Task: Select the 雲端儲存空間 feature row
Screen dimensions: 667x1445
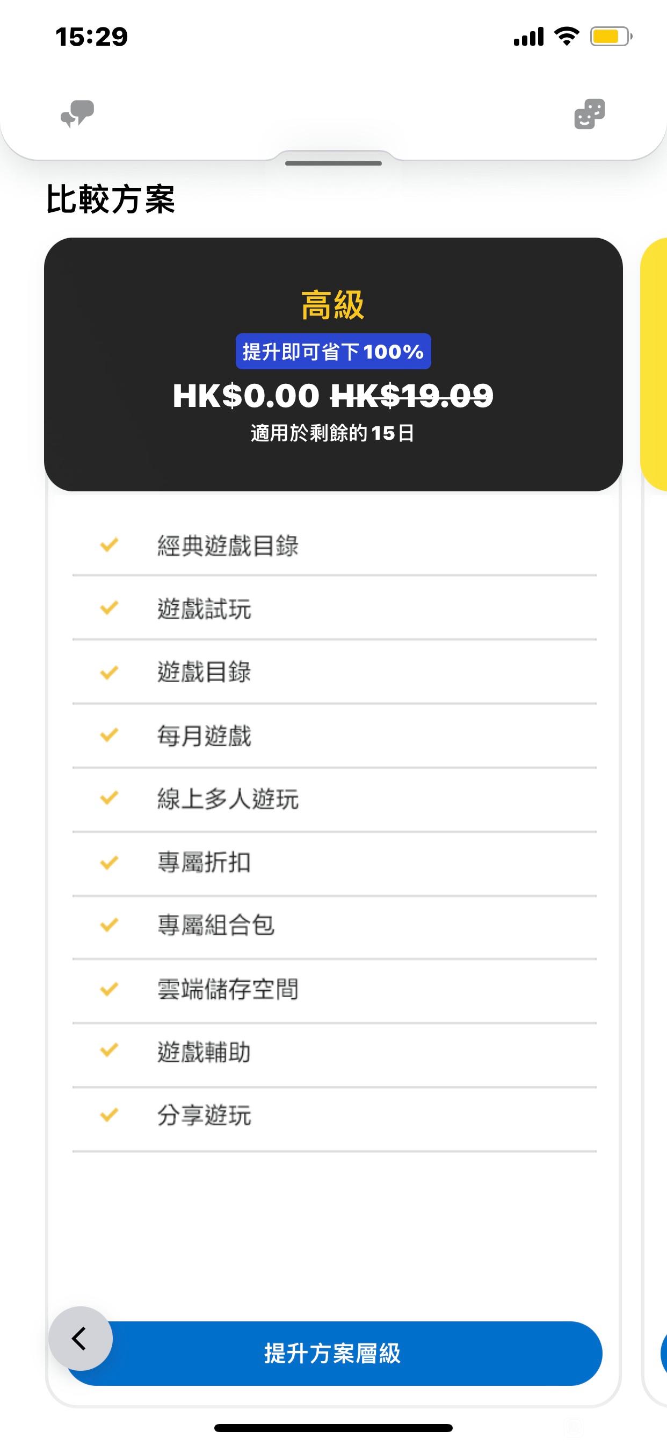Action: 334,989
